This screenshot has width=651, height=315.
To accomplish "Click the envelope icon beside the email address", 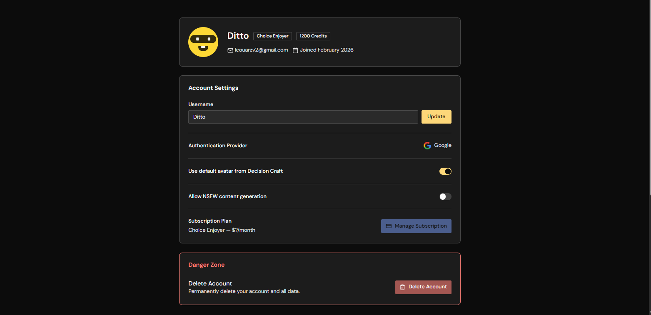I will pos(230,50).
